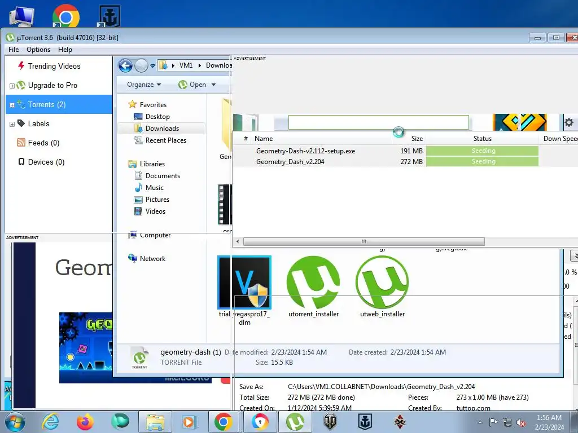Select Recent Places in the navigation pane
The width and height of the screenshot is (578, 433).
(x=166, y=140)
